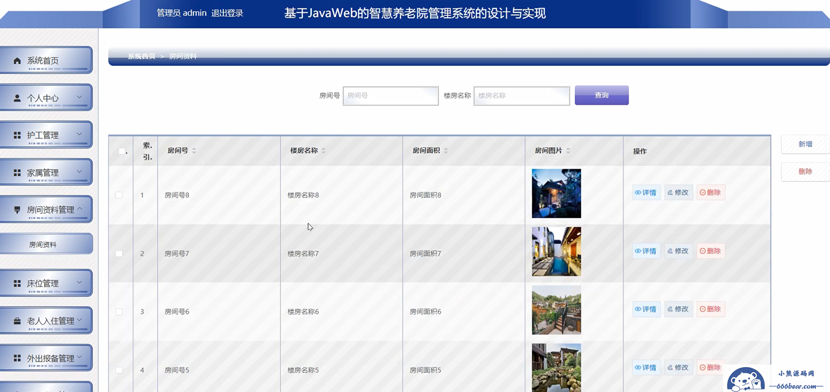Sort by 房间面积 column arrows
This screenshot has width=830, height=392.
coord(446,150)
